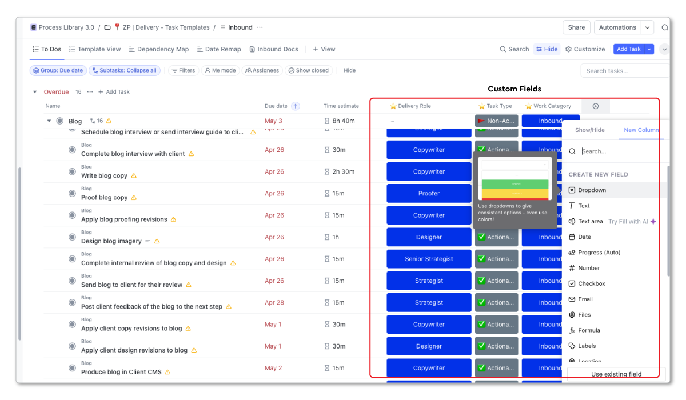Collapse the Overdue group

(x=34, y=91)
